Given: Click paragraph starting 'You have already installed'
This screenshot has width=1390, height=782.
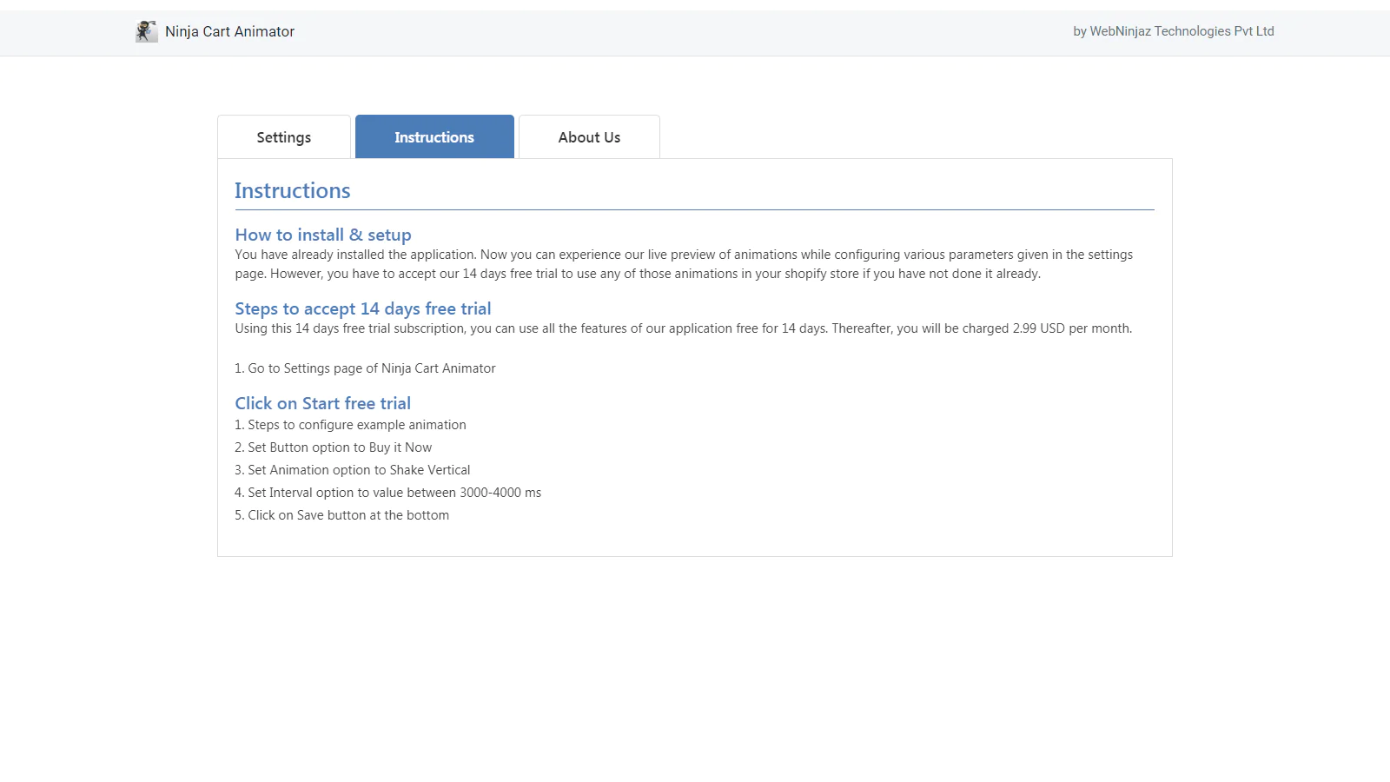Looking at the screenshot, I should click(x=684, y=264).
